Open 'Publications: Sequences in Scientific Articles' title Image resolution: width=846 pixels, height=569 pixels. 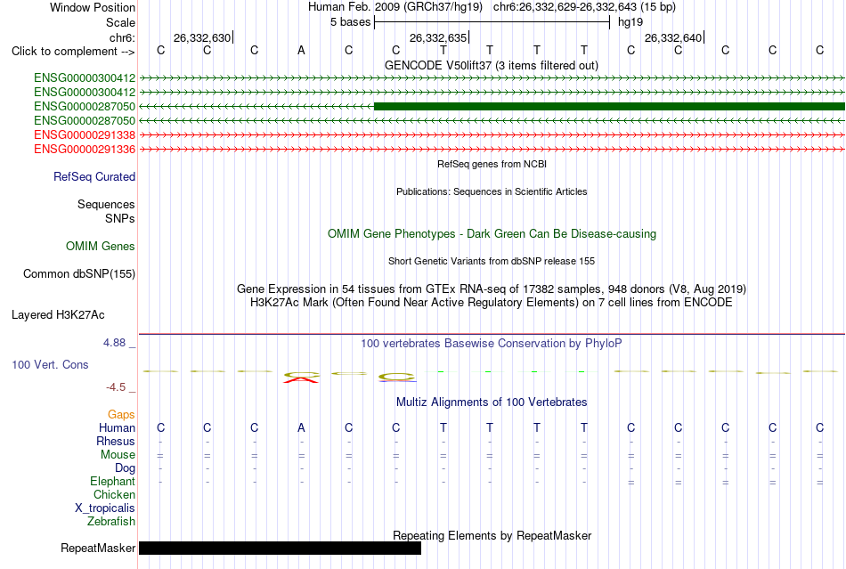coord(492,191)
